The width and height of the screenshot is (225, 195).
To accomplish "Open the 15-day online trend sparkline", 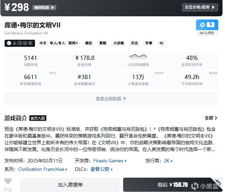I will click(x=138, y=57).
